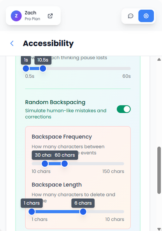
Task: Go back using the left chevron arrow
Action: click(12, 43)
